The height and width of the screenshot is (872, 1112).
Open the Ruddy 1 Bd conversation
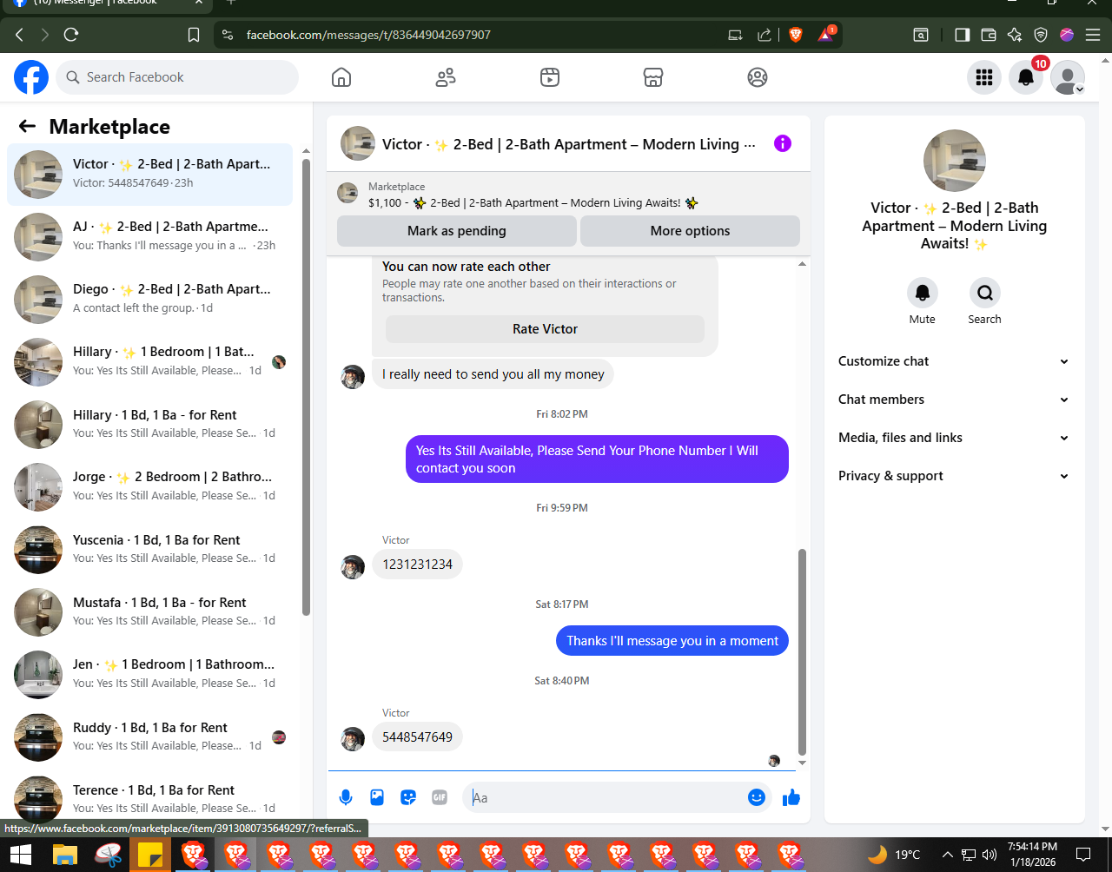tap(150, 737)
